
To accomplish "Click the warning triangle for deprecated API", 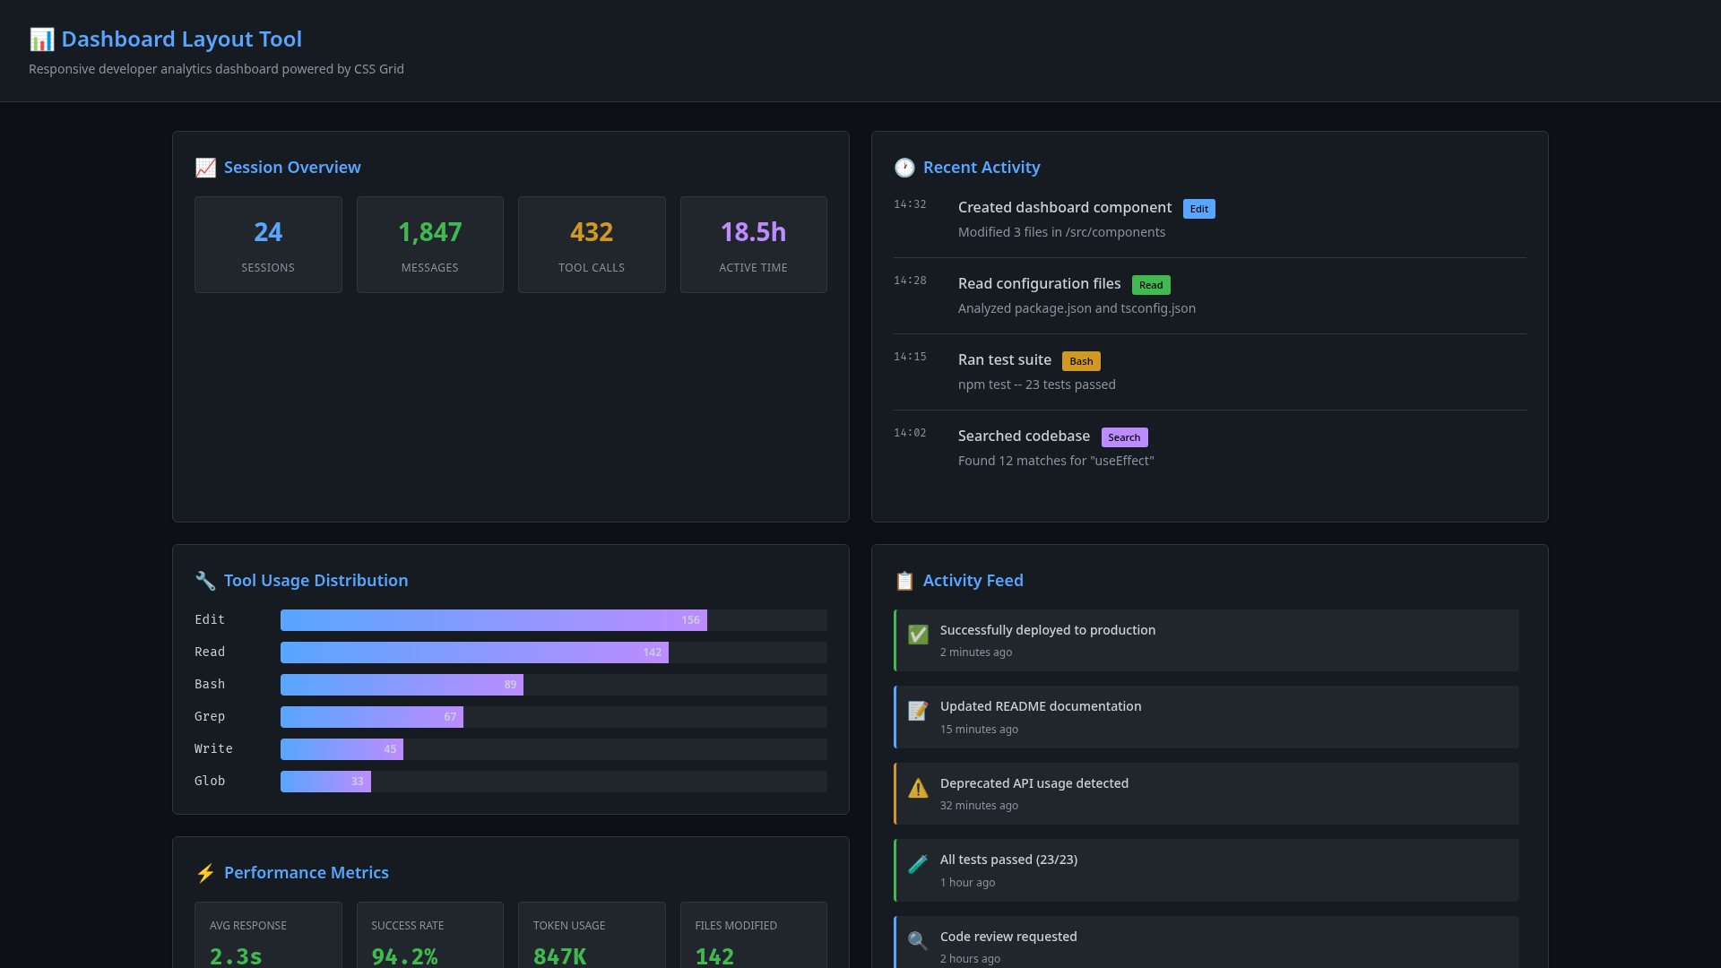I will coord(918,788).
